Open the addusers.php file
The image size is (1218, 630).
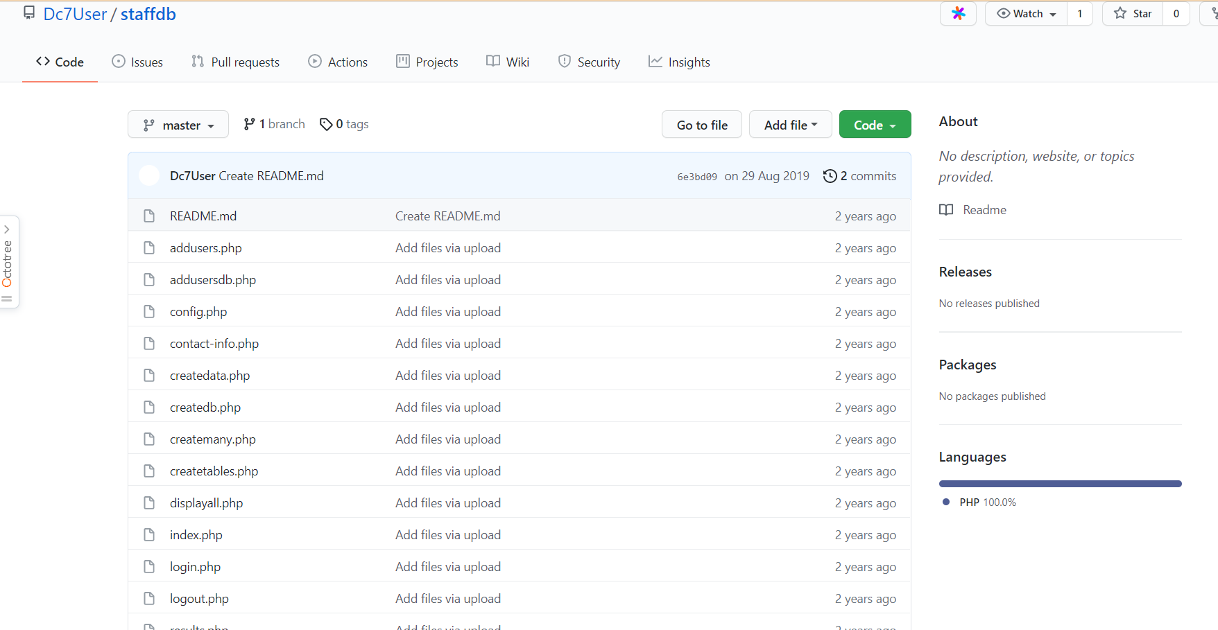pyautogui.click(x=206, y=248)
